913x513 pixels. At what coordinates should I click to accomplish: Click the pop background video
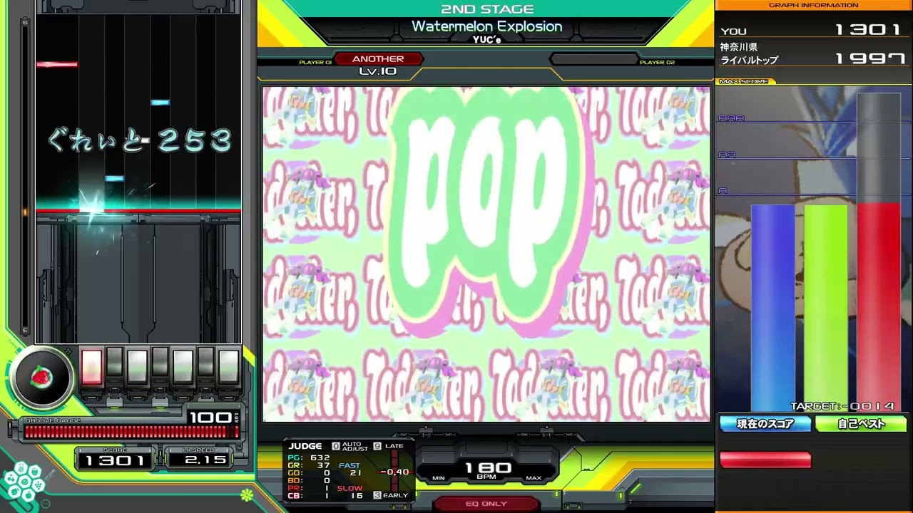click(x=486, y=254)
